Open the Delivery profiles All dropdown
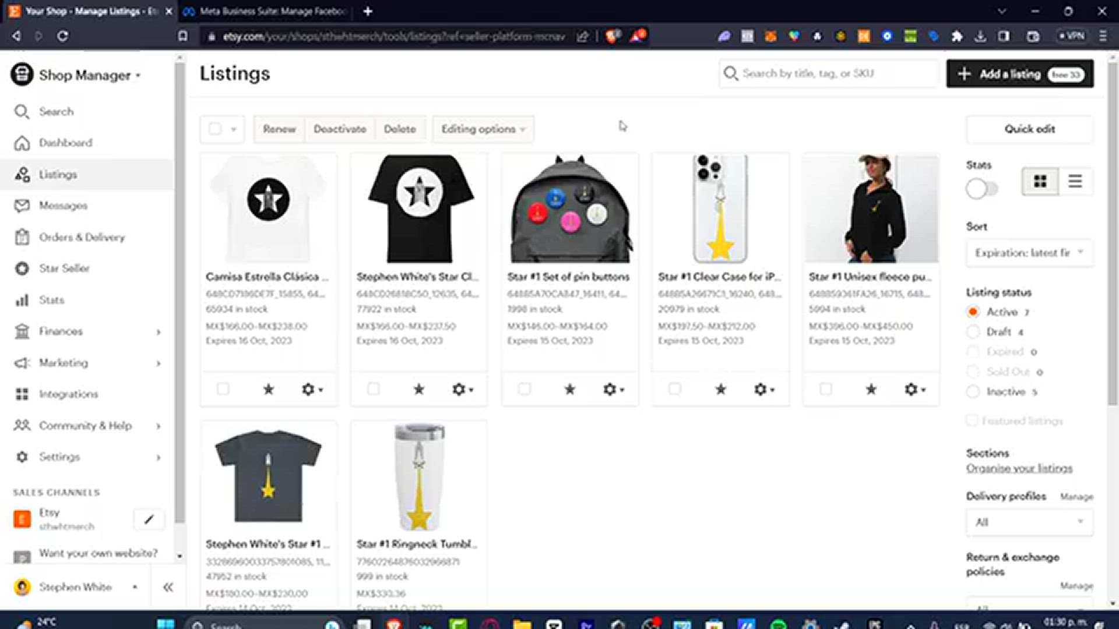The image size is (1119, 629). click(1029, 522)
